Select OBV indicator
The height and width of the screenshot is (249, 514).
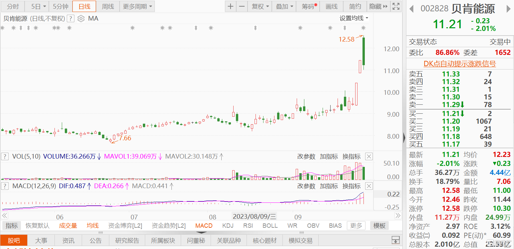313,226
